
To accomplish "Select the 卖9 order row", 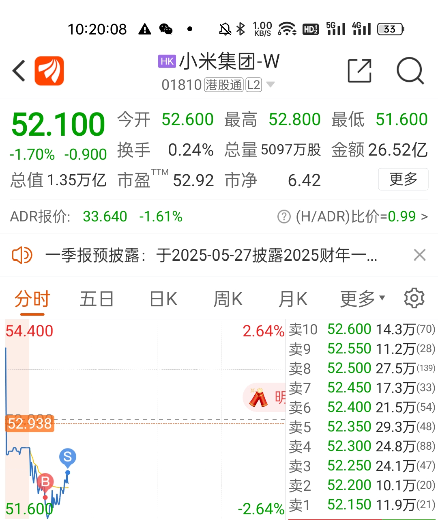I will (x=362, y=349).
